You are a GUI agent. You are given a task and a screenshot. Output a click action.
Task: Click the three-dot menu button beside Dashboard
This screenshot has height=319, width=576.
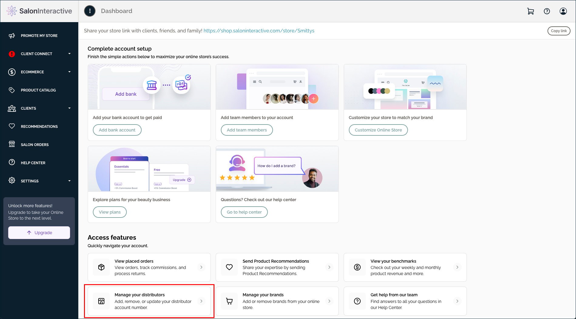90,11
